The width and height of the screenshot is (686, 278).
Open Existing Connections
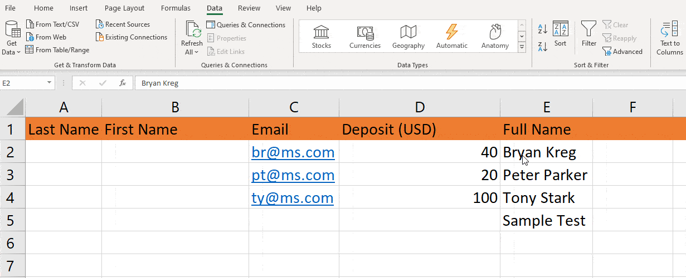pyautogui.click(x=131, y=37)
